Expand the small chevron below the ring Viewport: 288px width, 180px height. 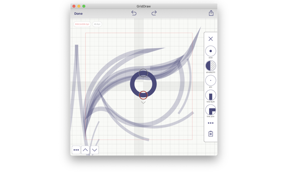[x=143, y=103]
